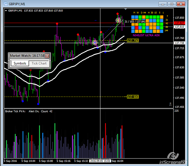Click the 137.455 price scale label
189x166 pixels.
[180, 107]
